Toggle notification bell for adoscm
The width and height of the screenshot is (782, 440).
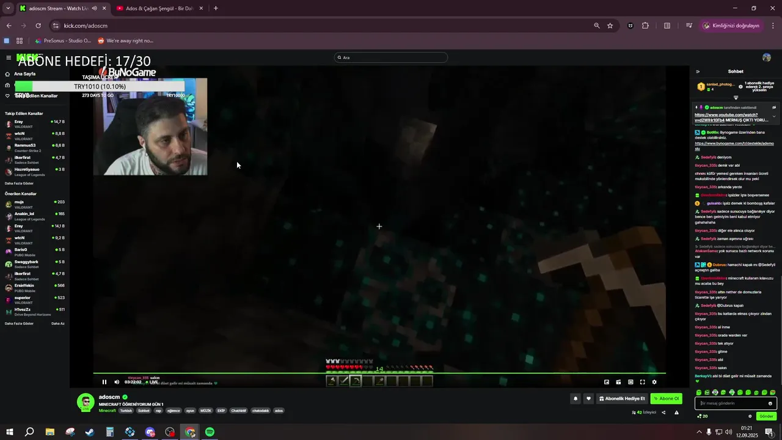(575, 398)
